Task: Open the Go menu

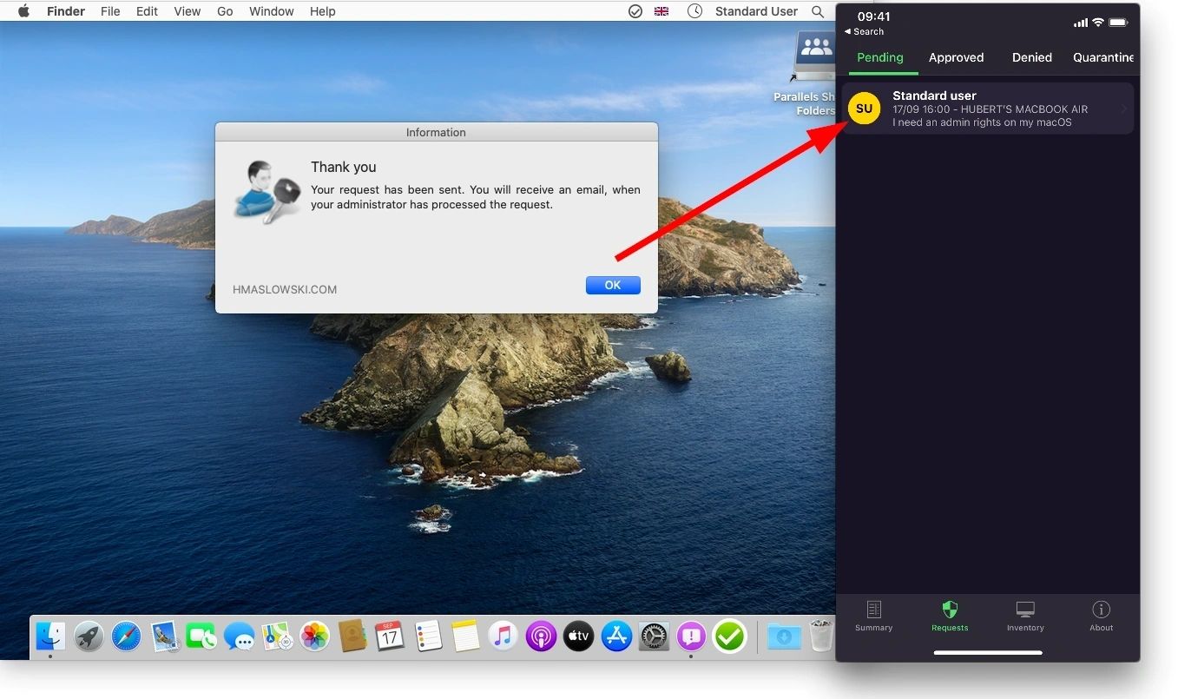Action: pos(225,11)
